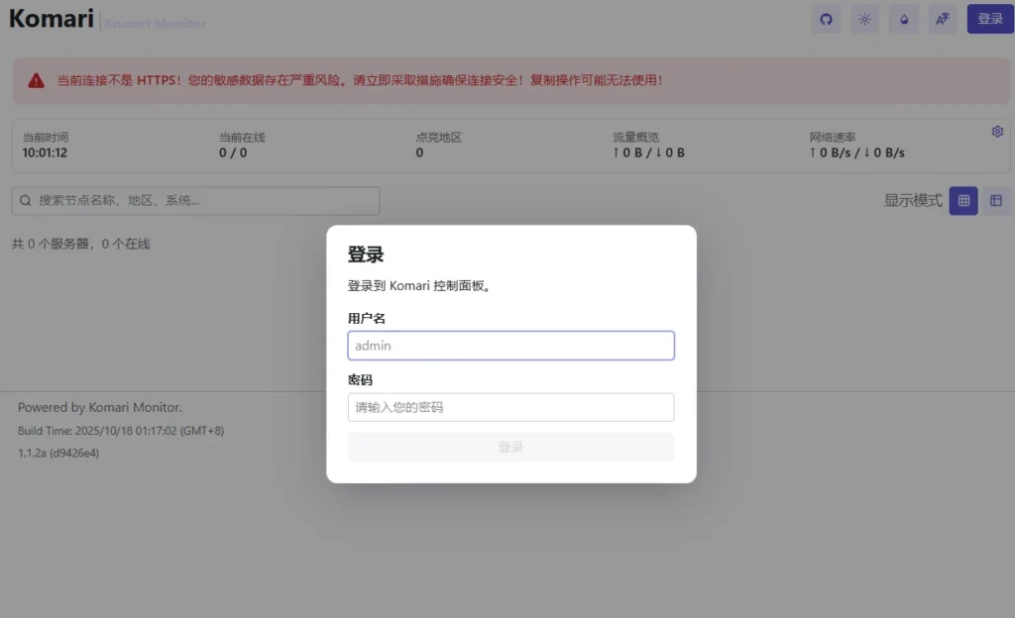Click the 登录 button in top bar
Image resolution: width=1015 pixels, height=618 pixels.
tap(989, 19)
